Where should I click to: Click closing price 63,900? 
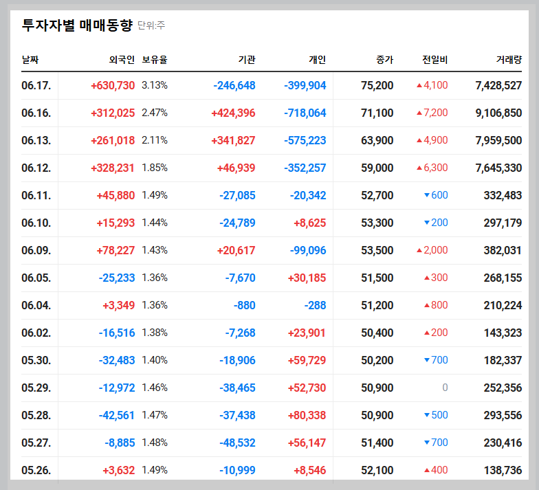click(377, 140)
